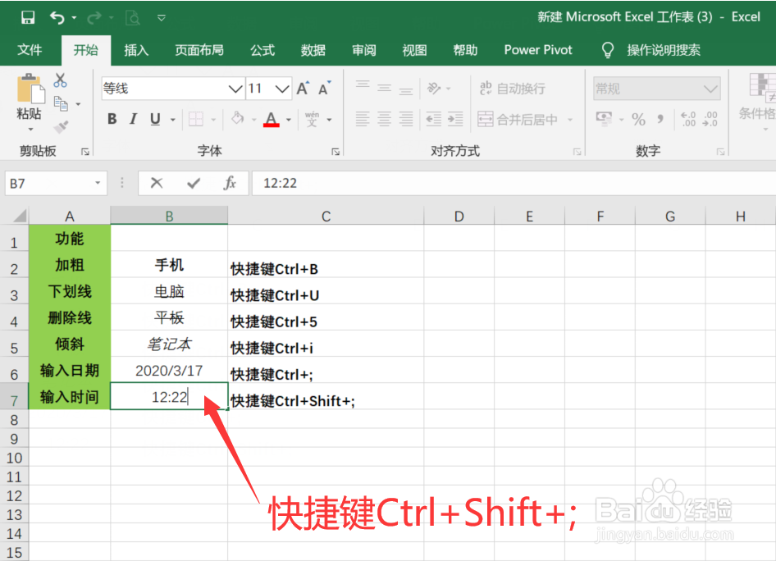Expand the 粘贴 options dropdown arrow
Screen dimensions: 776x561
tap(30, 129)
